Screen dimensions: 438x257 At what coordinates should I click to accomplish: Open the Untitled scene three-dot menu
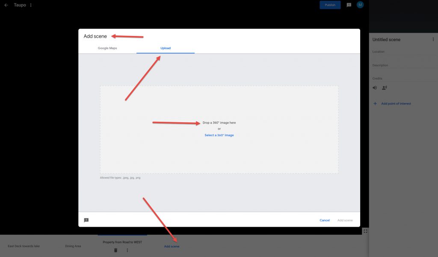(433, 39)
